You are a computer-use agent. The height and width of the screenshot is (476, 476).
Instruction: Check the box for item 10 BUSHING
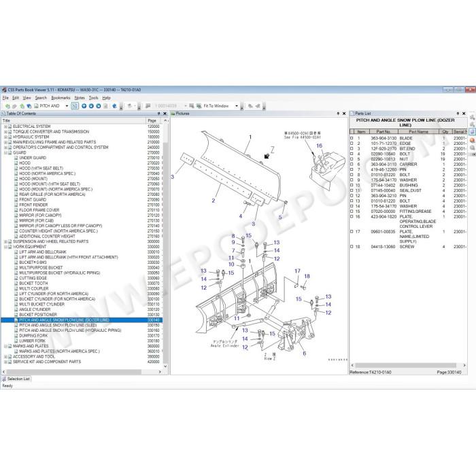352,185
